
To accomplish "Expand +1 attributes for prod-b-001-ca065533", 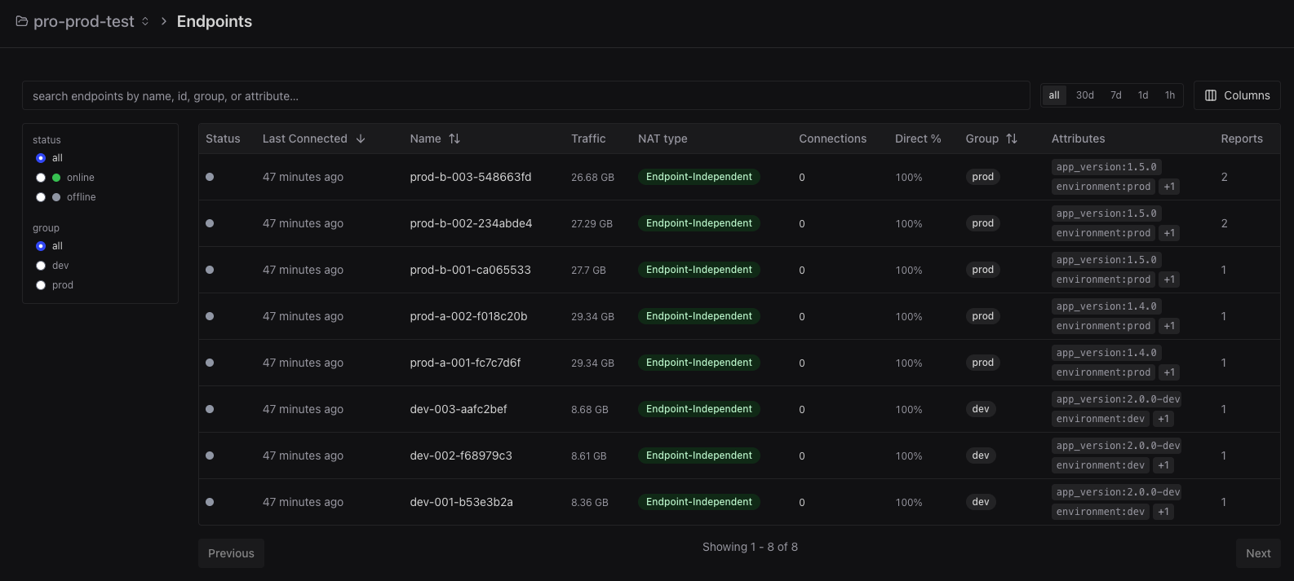I will [x=1170, y=279].
